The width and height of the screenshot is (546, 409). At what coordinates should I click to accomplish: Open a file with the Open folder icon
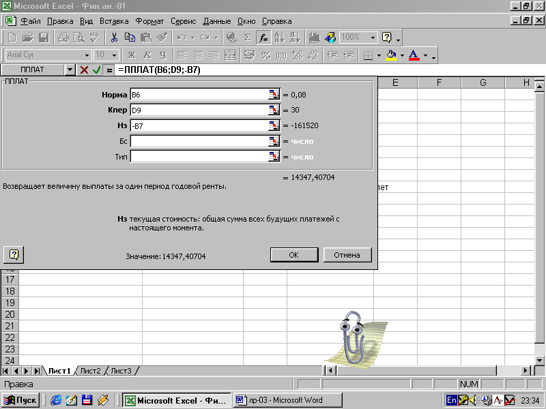(x=28, y=37)
